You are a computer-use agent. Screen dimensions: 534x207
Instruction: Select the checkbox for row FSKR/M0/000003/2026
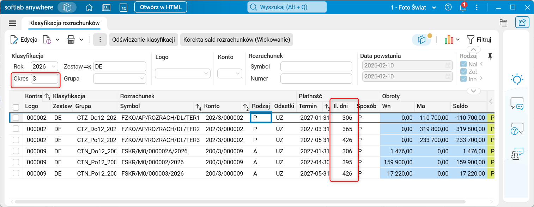pos(16,173)
